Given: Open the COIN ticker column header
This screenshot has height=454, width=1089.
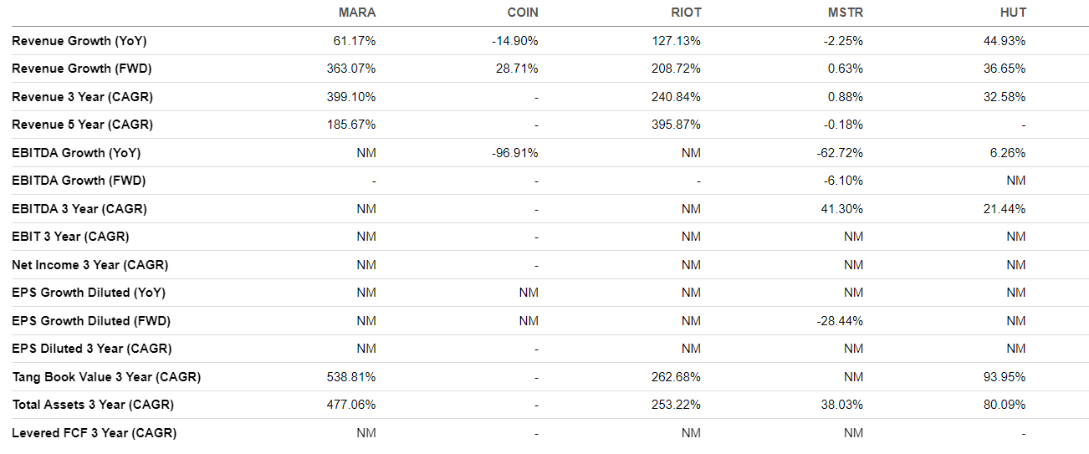Looking at the screenshot, I should (522, 13).
